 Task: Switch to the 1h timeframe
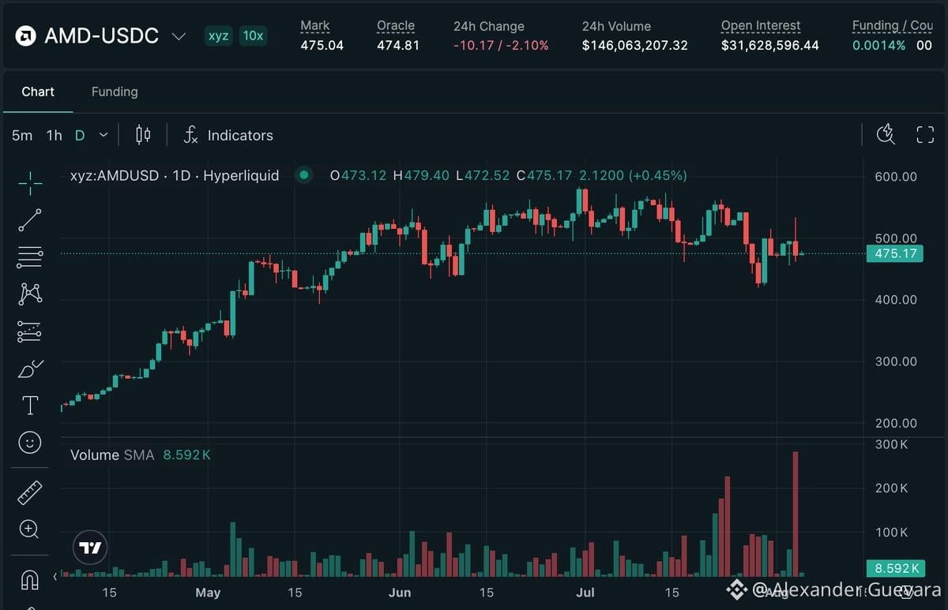[x=54, y=135]
